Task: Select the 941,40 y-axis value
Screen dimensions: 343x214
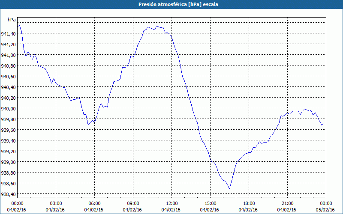Action: (x=8, y=34)
